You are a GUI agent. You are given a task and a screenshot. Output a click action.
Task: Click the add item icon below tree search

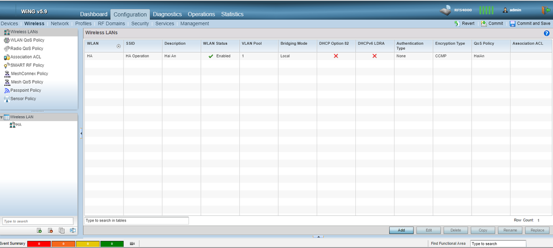tap(39, 230)
